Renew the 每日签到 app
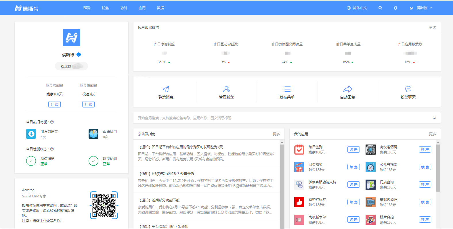 pos(353,150)
